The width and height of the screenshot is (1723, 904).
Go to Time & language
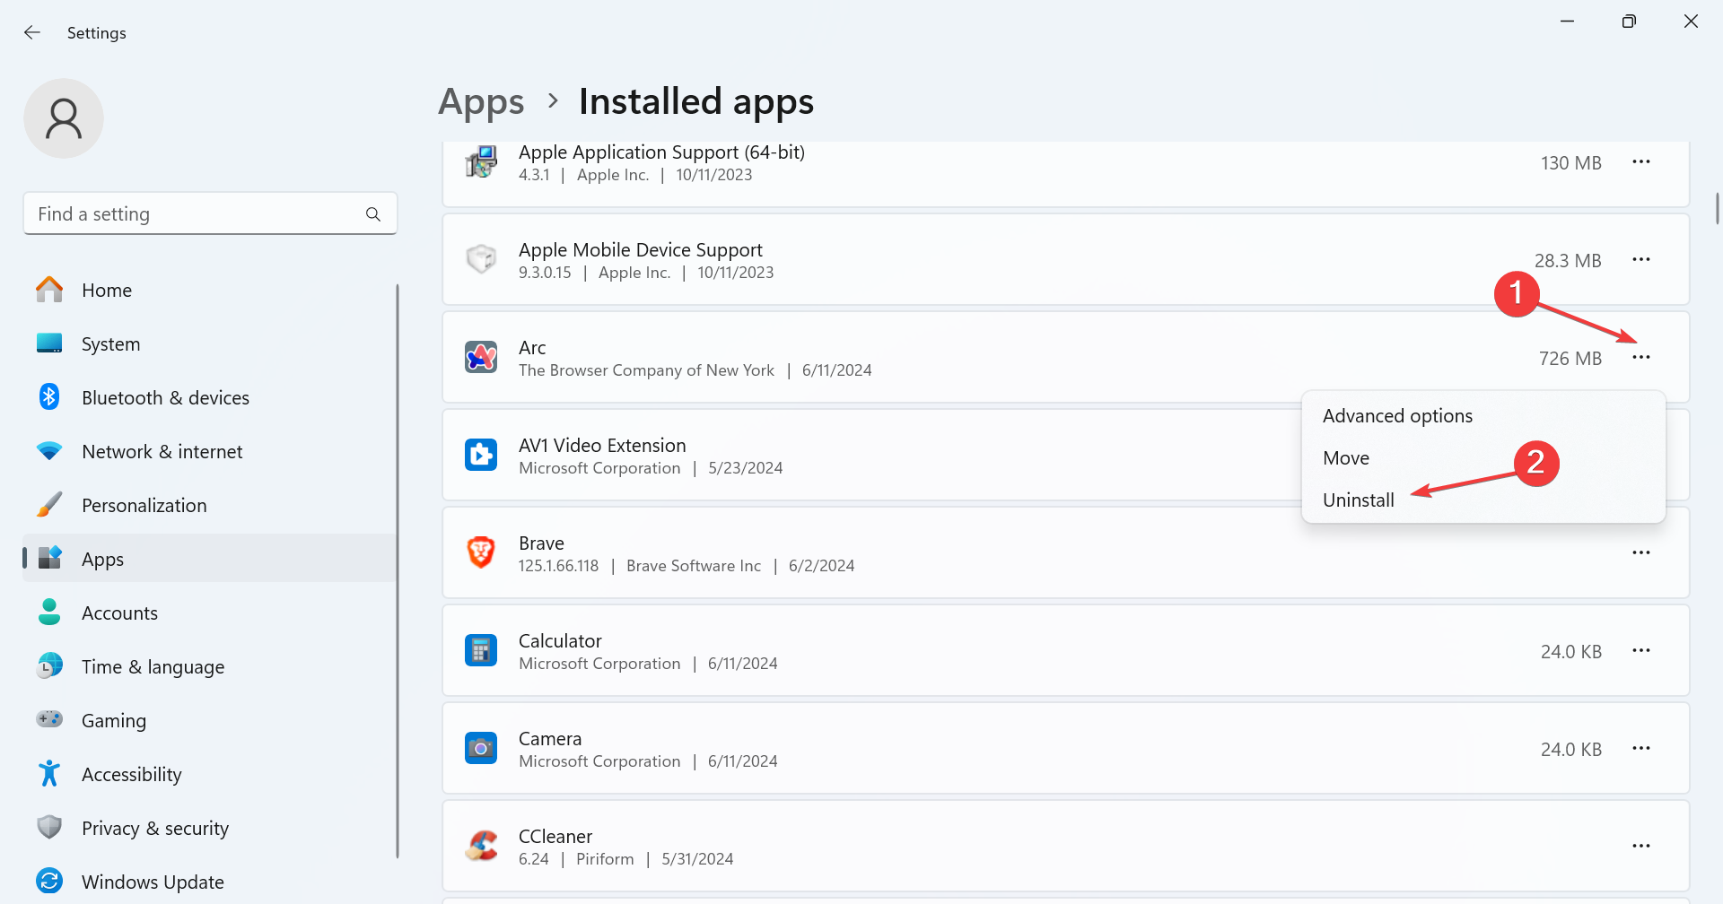click(x=210, y=666)
